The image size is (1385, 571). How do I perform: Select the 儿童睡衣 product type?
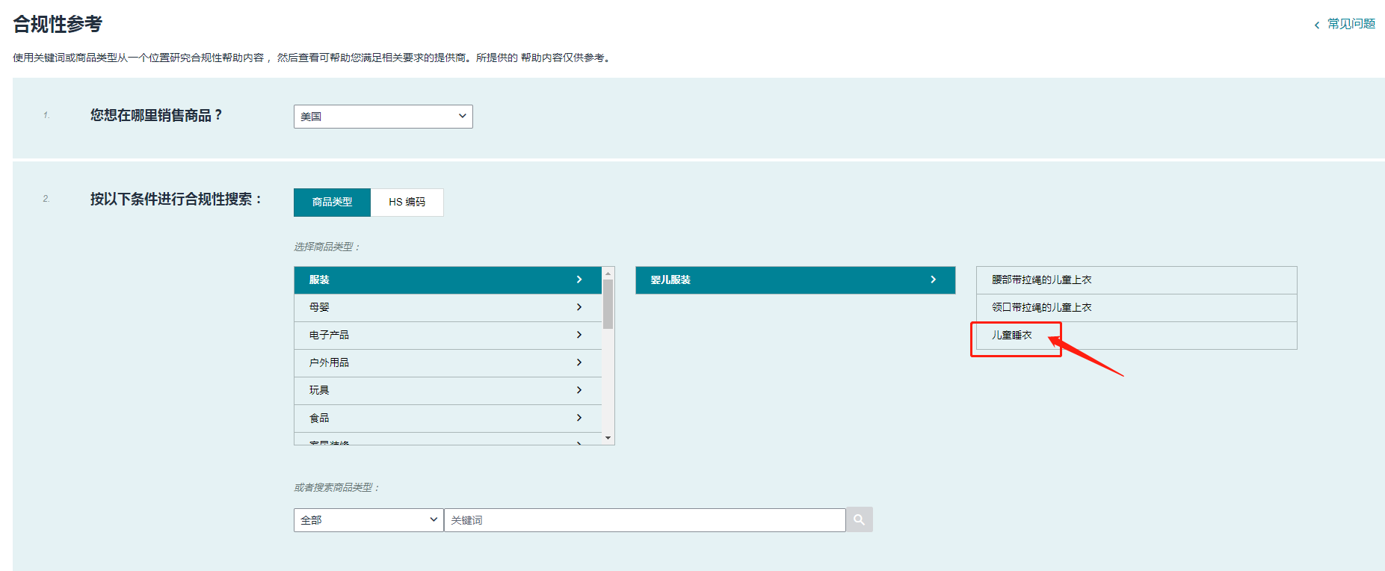pyautogui.click(x=1012, y=335)
